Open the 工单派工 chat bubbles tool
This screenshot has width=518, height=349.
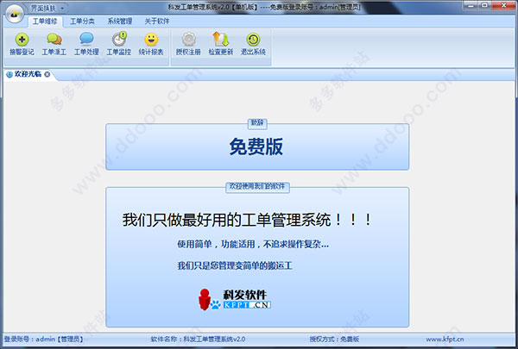pos(54,44)
